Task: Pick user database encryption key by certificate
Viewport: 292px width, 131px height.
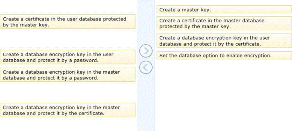Action: pos(224,41)
